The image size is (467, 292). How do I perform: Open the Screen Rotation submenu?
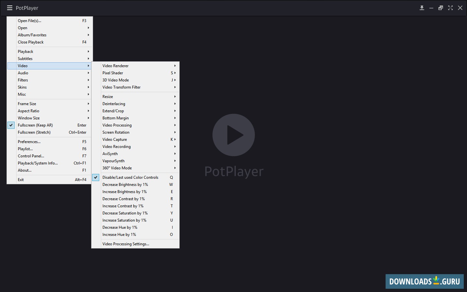[136, 132]
